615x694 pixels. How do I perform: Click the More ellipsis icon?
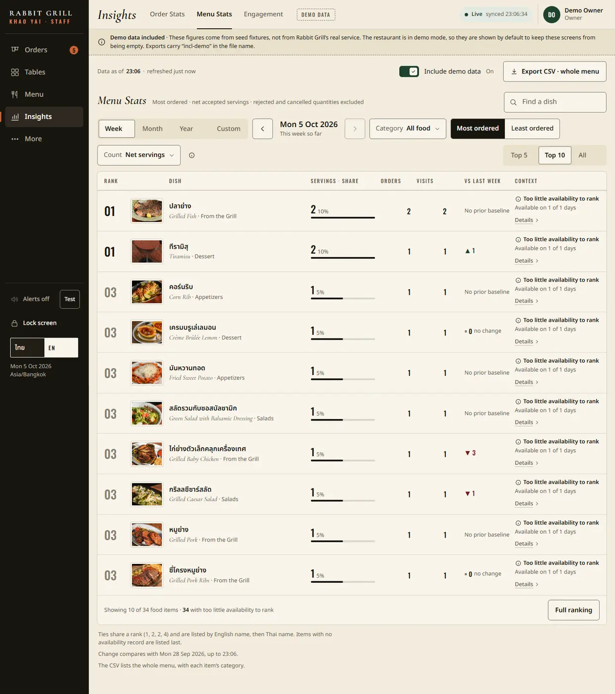15,139
